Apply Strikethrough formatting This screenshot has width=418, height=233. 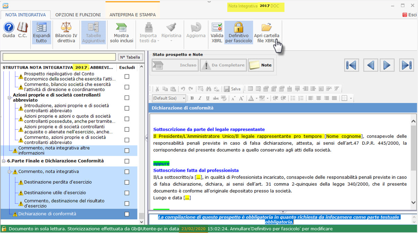(x=216, y=98)
